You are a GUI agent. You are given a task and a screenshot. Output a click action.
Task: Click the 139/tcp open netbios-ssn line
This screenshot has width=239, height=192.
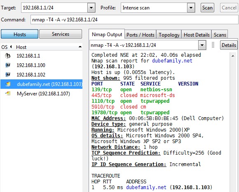(x=132, y=90)
